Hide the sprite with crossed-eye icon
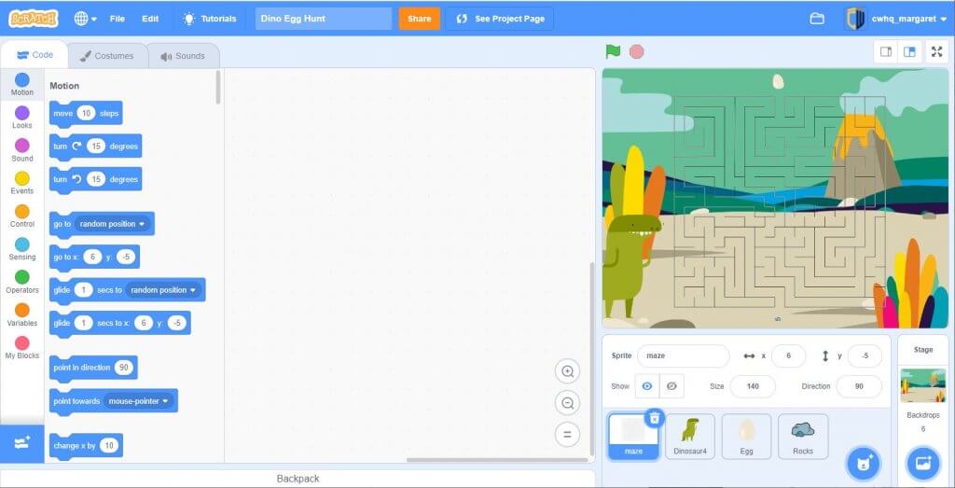This screenshot has width=955, height=488. point(671,386)
